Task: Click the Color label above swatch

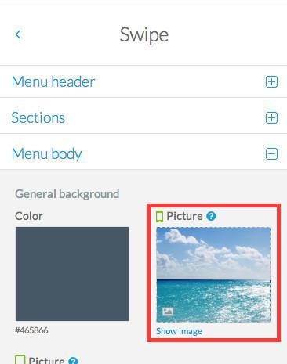Action: [x=29, y=216]
